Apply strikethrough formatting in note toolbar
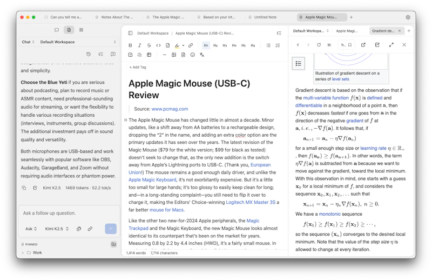This screenshot has width=432, height=280. (149, 45)
